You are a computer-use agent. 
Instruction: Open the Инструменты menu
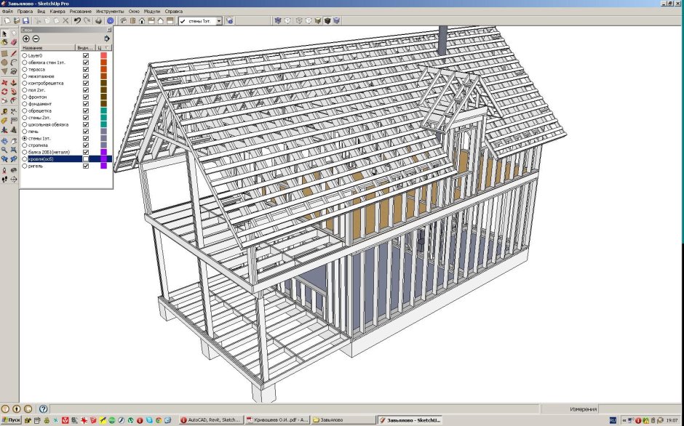pos(110,11)
